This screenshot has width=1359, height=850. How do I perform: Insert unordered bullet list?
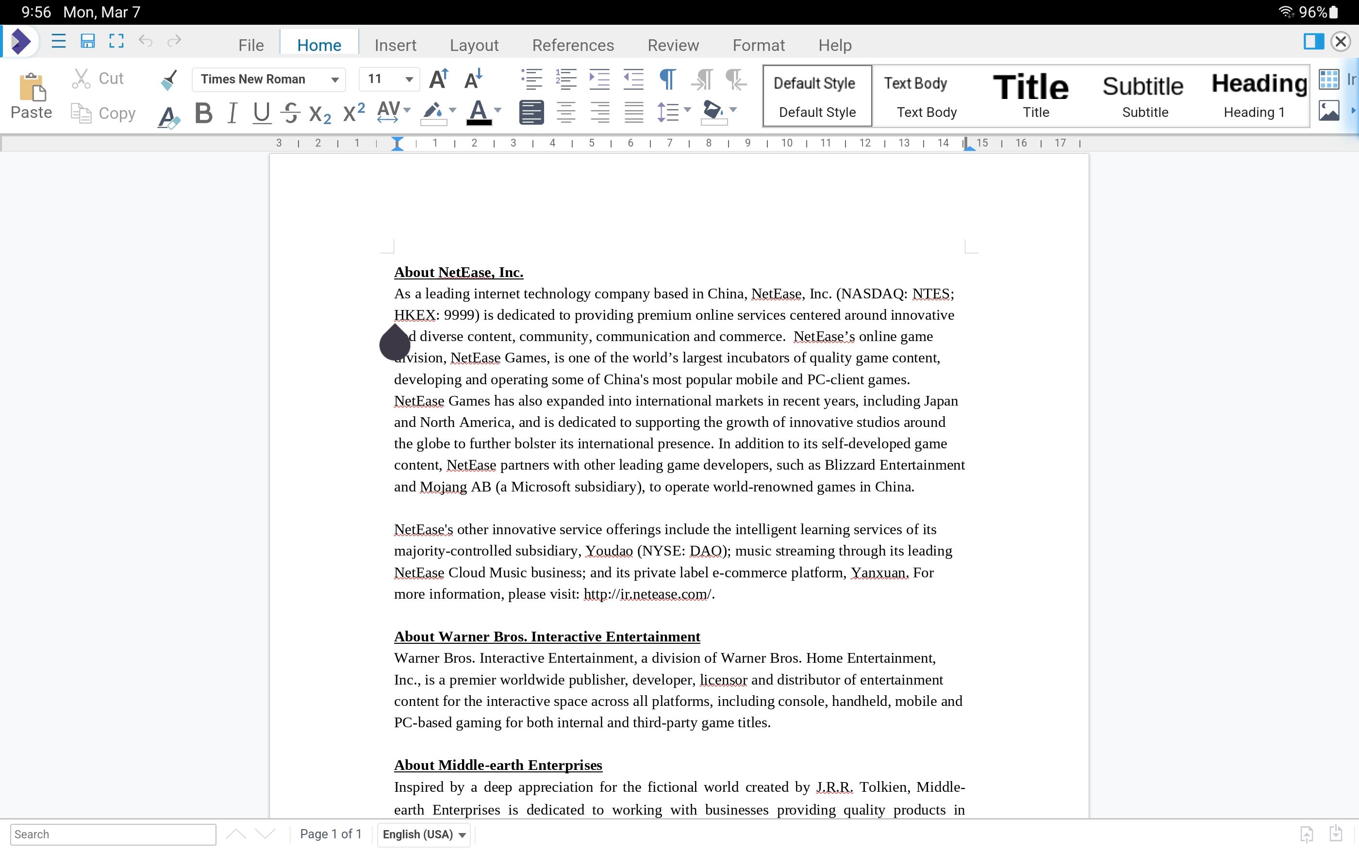[531, 79]
